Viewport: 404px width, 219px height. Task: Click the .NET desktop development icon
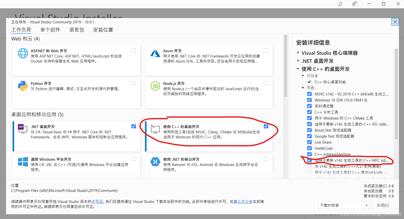23,129
